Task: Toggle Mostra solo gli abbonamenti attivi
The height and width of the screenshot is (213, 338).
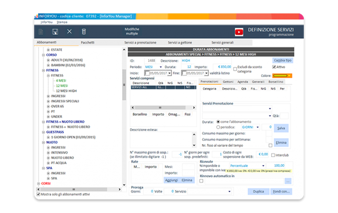Action: coord(38,194)
